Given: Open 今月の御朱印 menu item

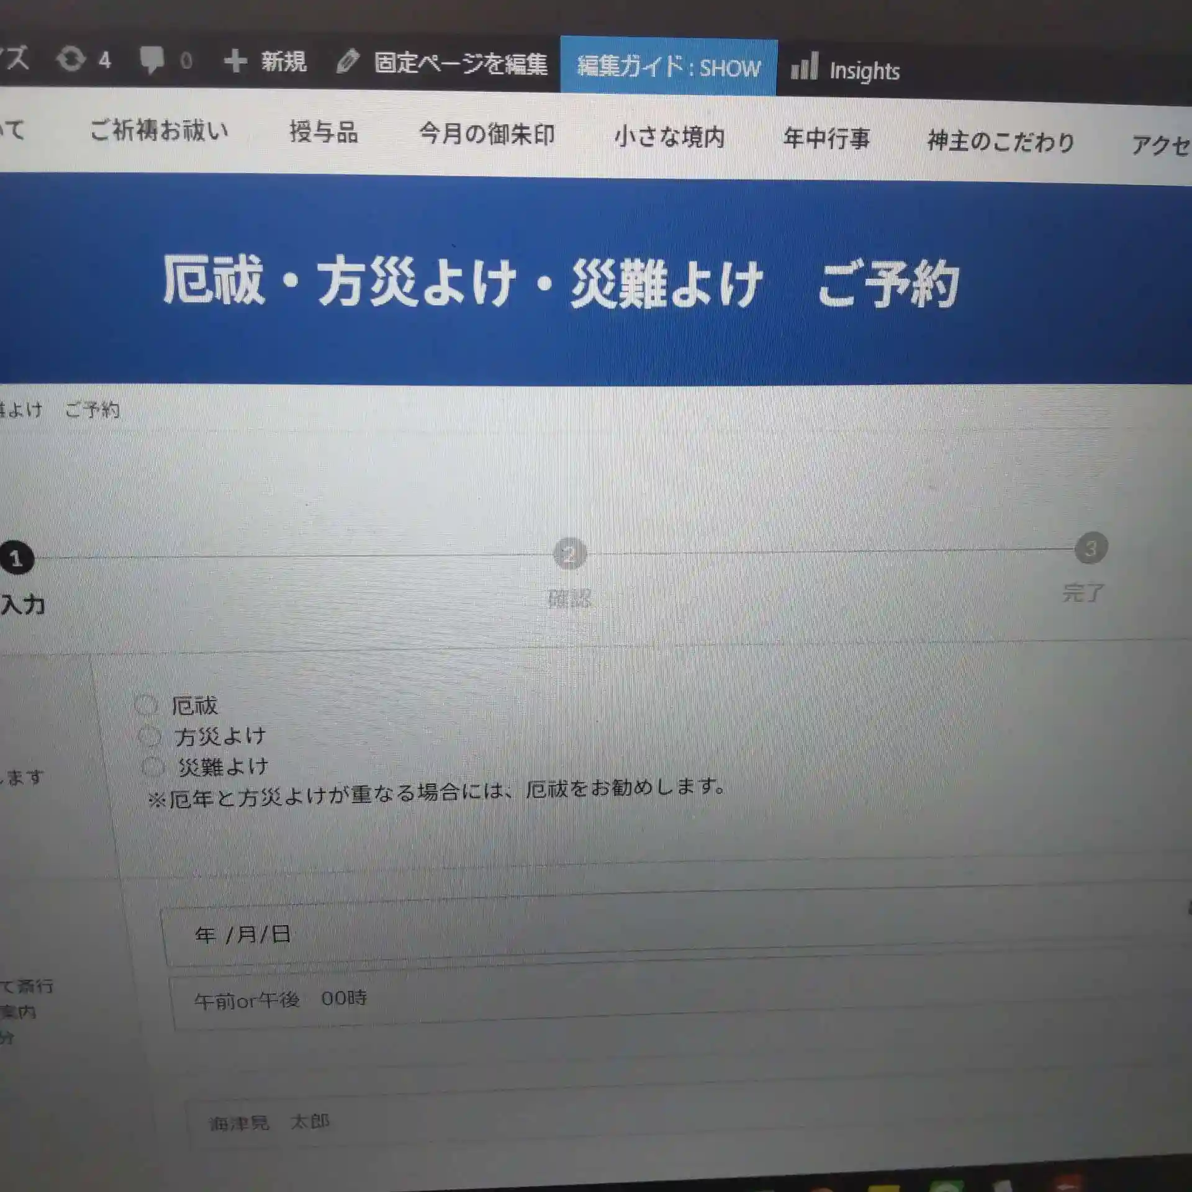Looking at the screenshot, I should (486, 134).
